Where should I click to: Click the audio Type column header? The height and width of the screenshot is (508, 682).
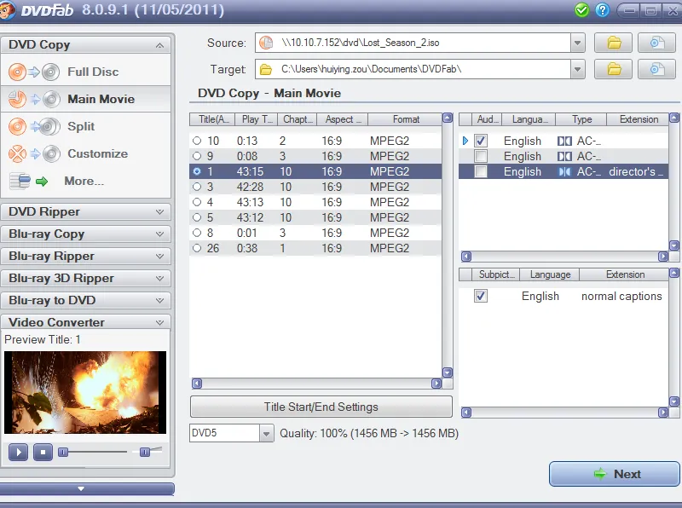coord(581,119)
